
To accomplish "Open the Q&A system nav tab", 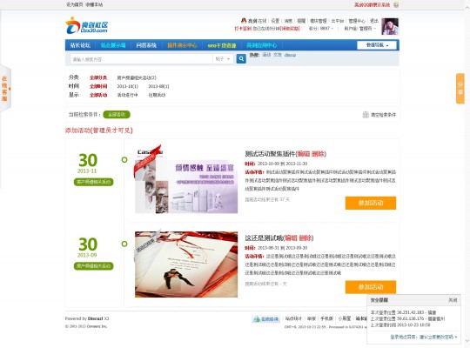I will pyautogui.click(x=146, y=45).
